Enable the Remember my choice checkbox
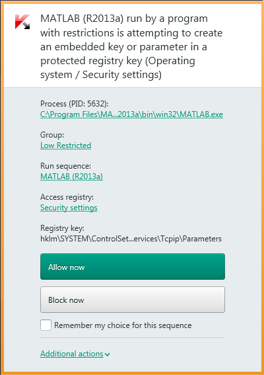Viewport: 264px width, 375px height. 46,325
